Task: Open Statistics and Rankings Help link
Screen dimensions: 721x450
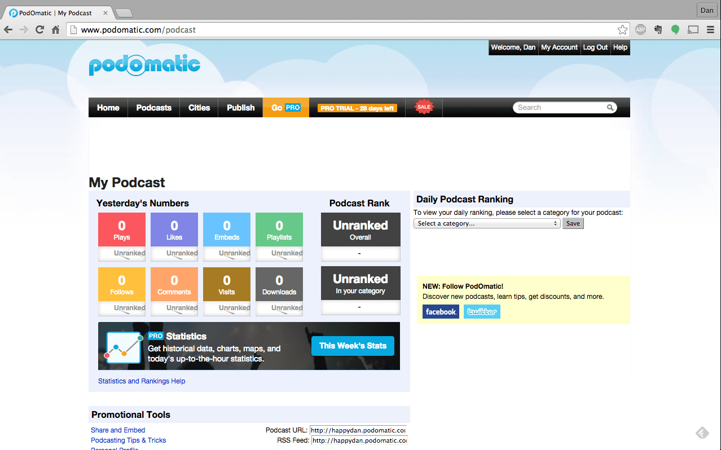Action: click(142, 381)
